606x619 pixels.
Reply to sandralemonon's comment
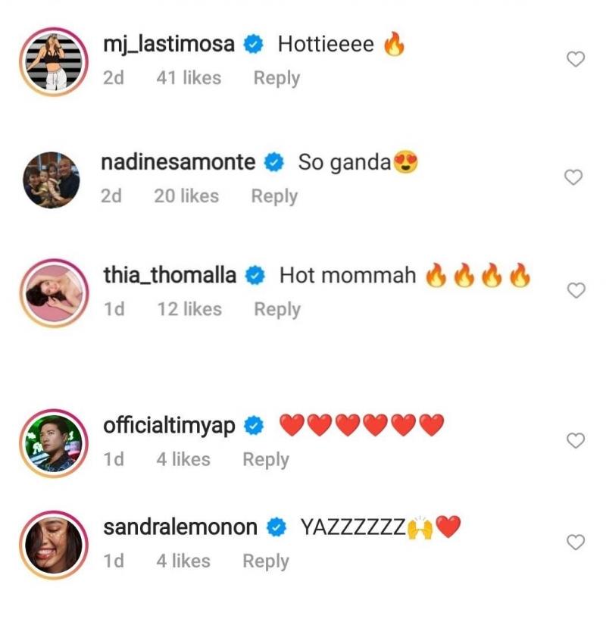(x=265, y=561)
